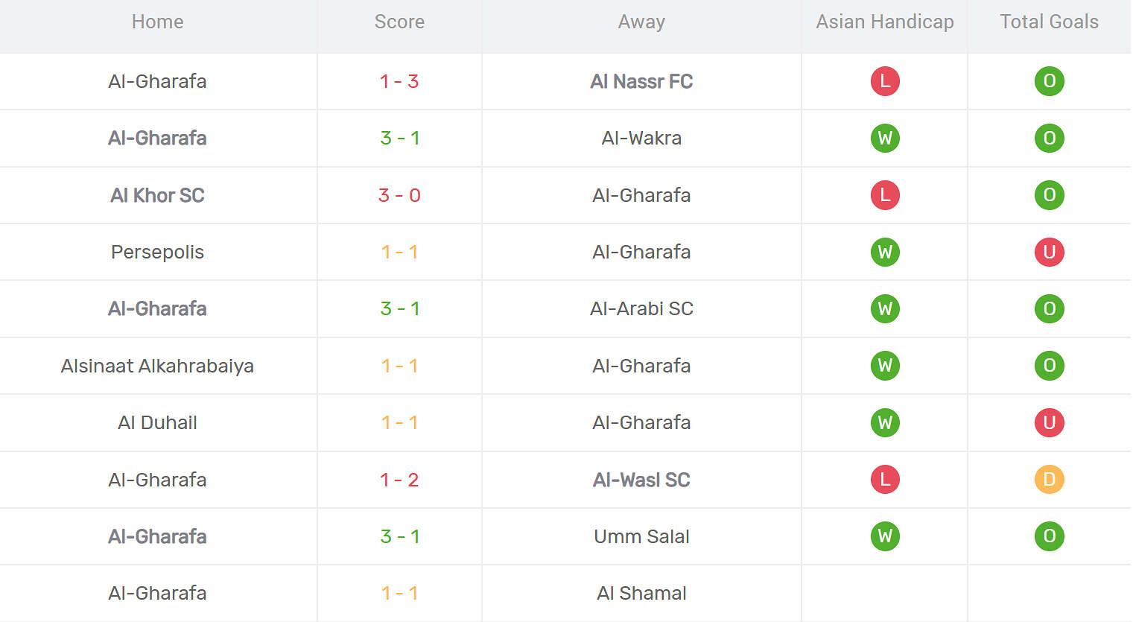1133x622 pixels.
Task: Click the red L handicap badge for Al Khor SC match
Action: [x=885, y=195]
